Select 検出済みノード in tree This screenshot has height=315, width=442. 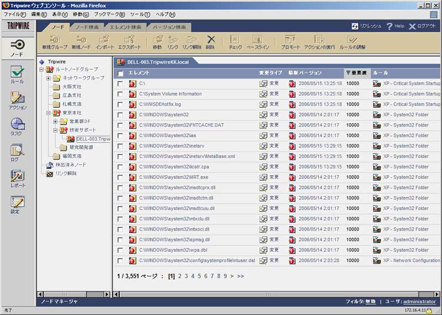coord(71,165)
